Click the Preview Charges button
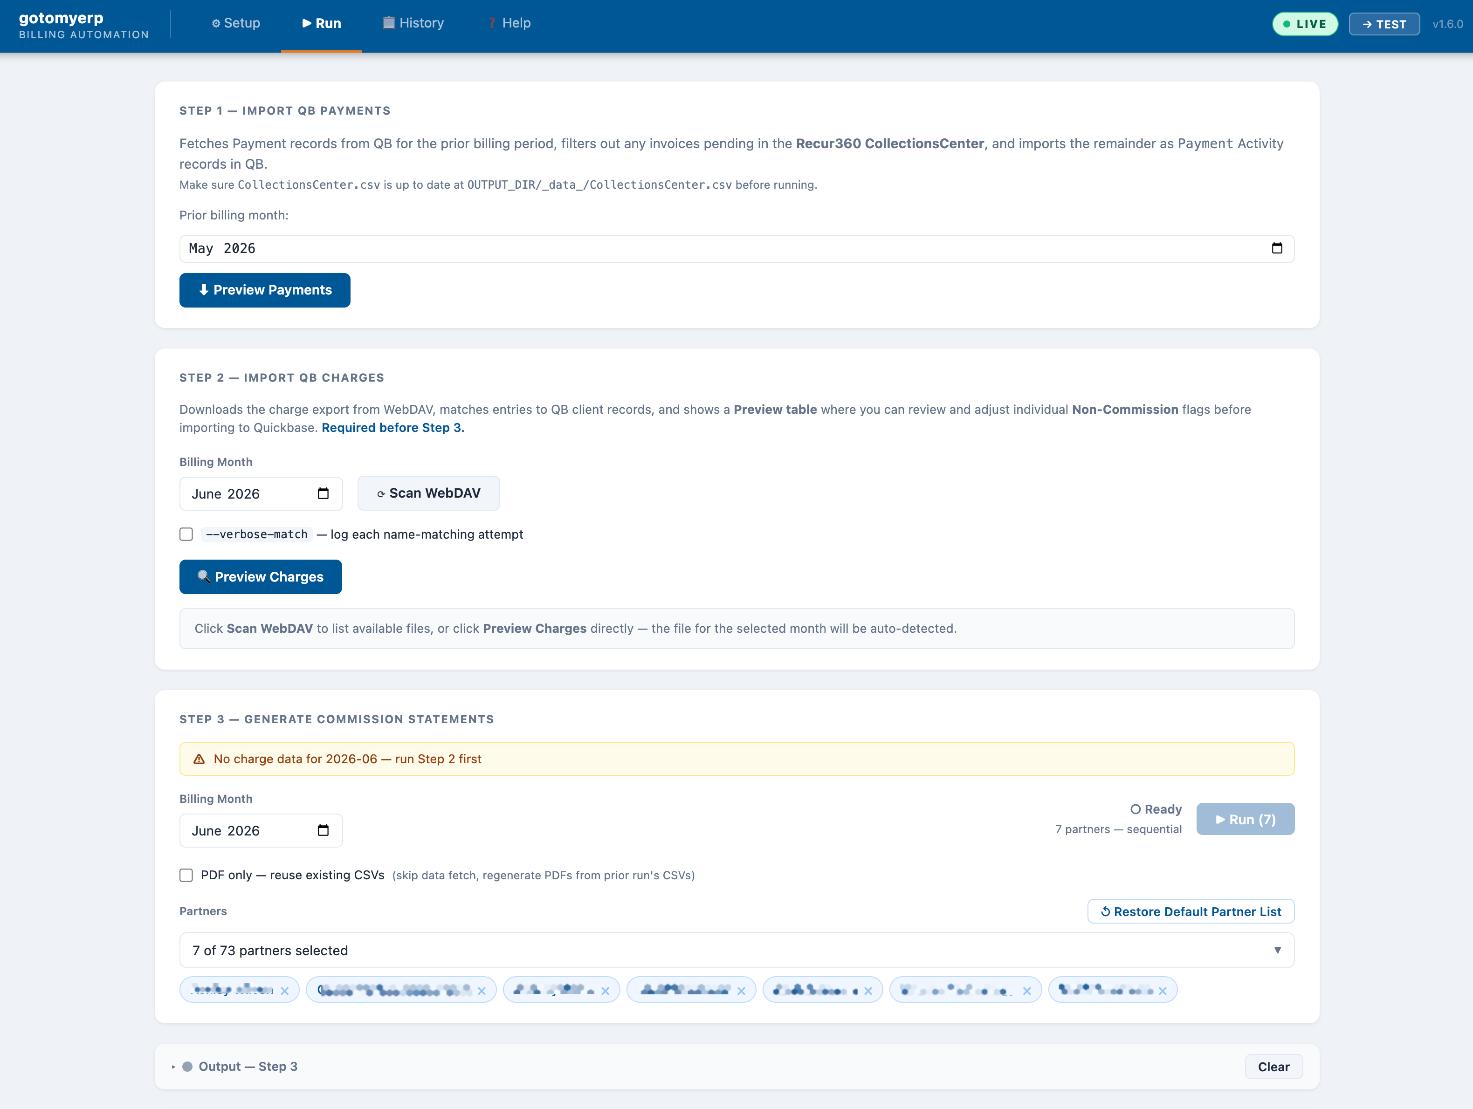 261,577
